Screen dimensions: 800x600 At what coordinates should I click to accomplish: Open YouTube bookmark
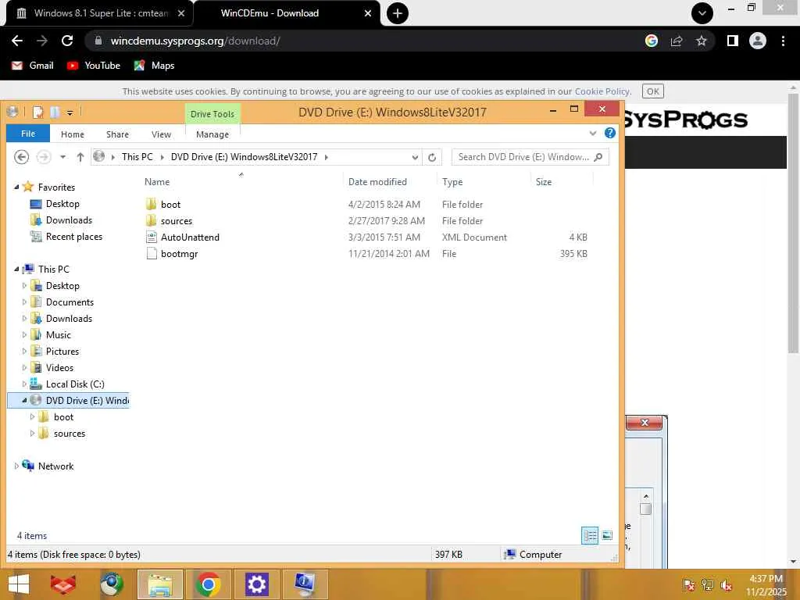(x=94, y=66)
